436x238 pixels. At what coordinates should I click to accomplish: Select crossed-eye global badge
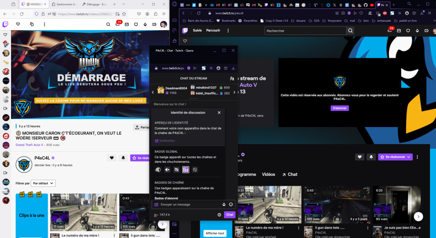click(x=176, y=170)
